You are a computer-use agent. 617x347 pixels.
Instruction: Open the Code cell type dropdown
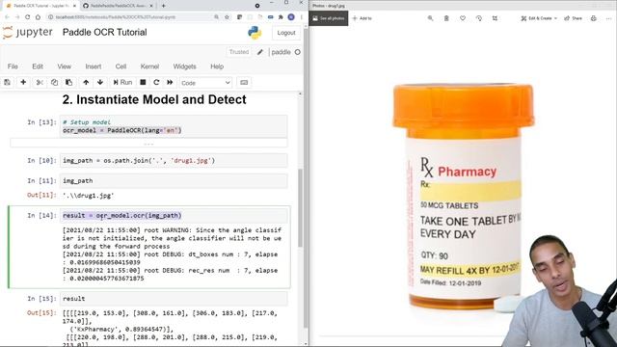(x=205, y=83)
